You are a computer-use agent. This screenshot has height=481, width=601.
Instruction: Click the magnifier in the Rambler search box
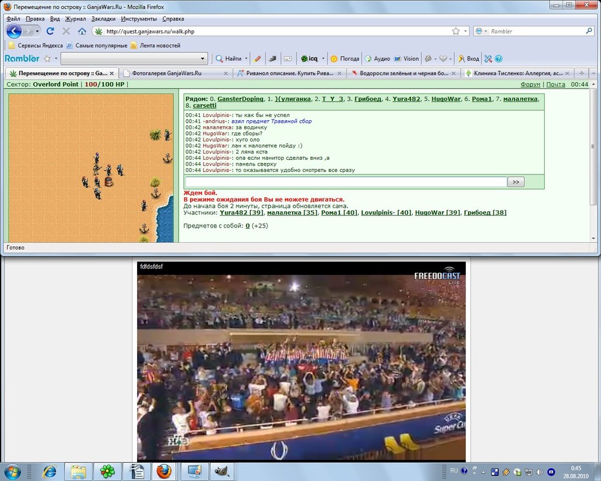(589, 30)
